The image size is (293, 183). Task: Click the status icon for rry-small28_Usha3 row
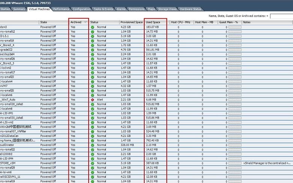click(x=92, y=104)
